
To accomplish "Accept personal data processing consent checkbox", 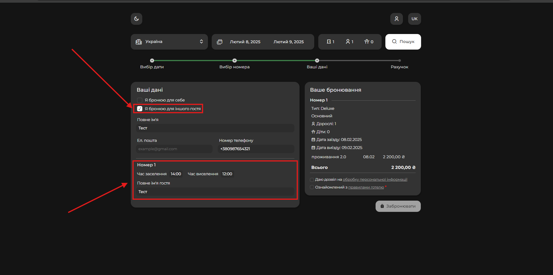I will click(x=312, y=180).
